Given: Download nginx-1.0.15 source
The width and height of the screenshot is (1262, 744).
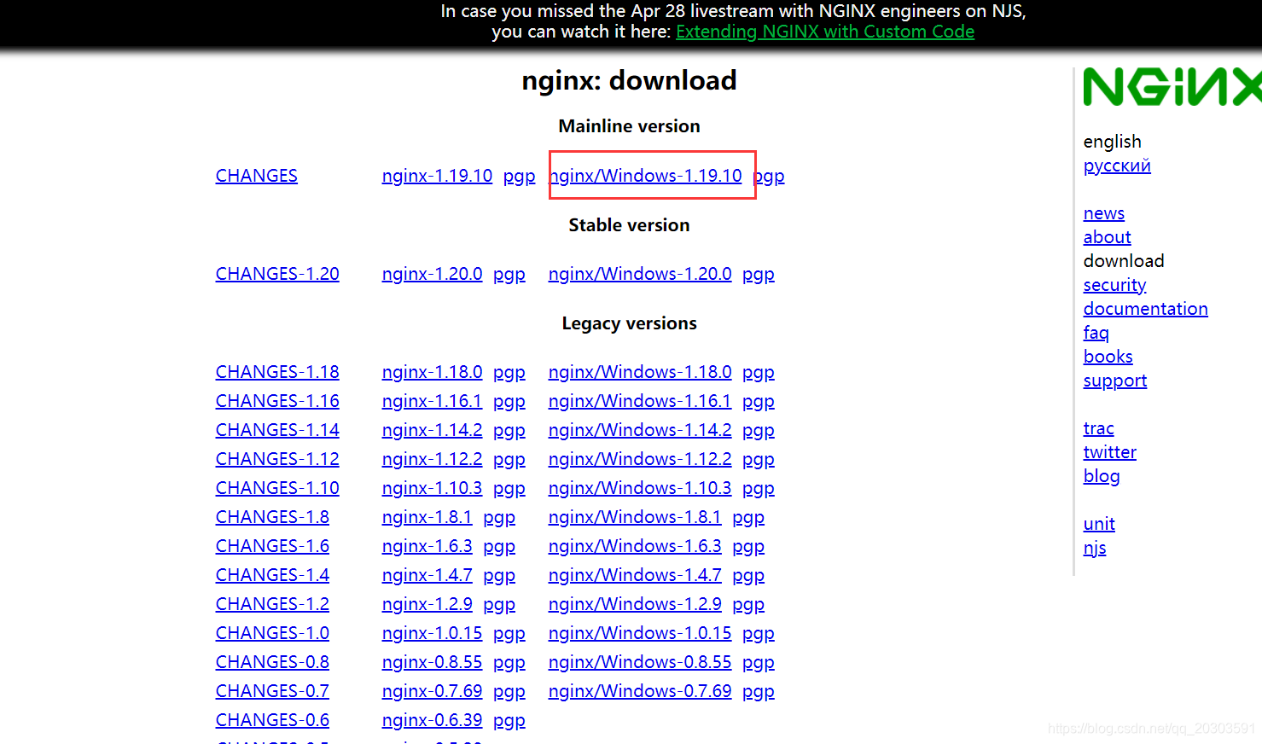Looking at the screenshot, I should tap(432, 633).
